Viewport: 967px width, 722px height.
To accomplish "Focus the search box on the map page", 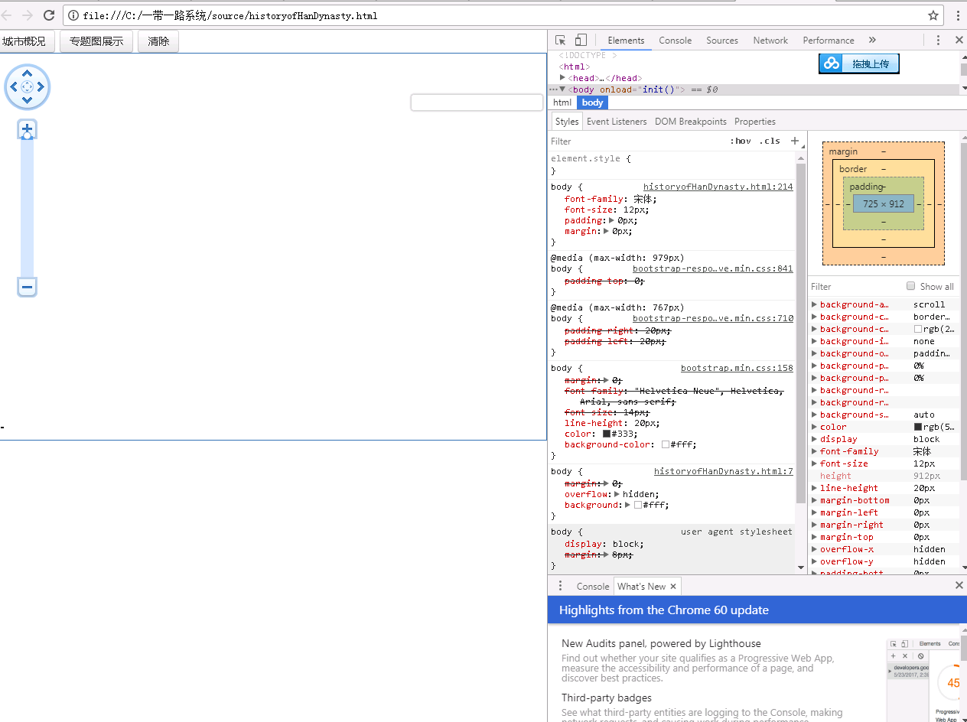I will [x=477, y=102].
